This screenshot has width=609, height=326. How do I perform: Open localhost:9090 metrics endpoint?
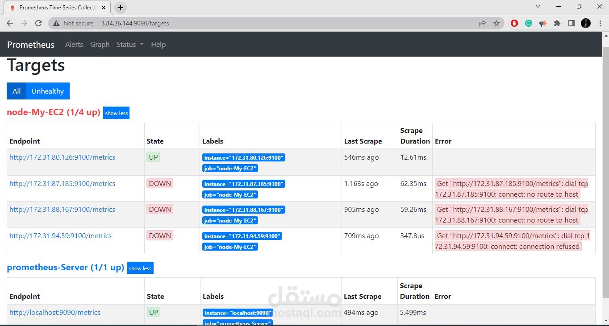coord(55,313)
